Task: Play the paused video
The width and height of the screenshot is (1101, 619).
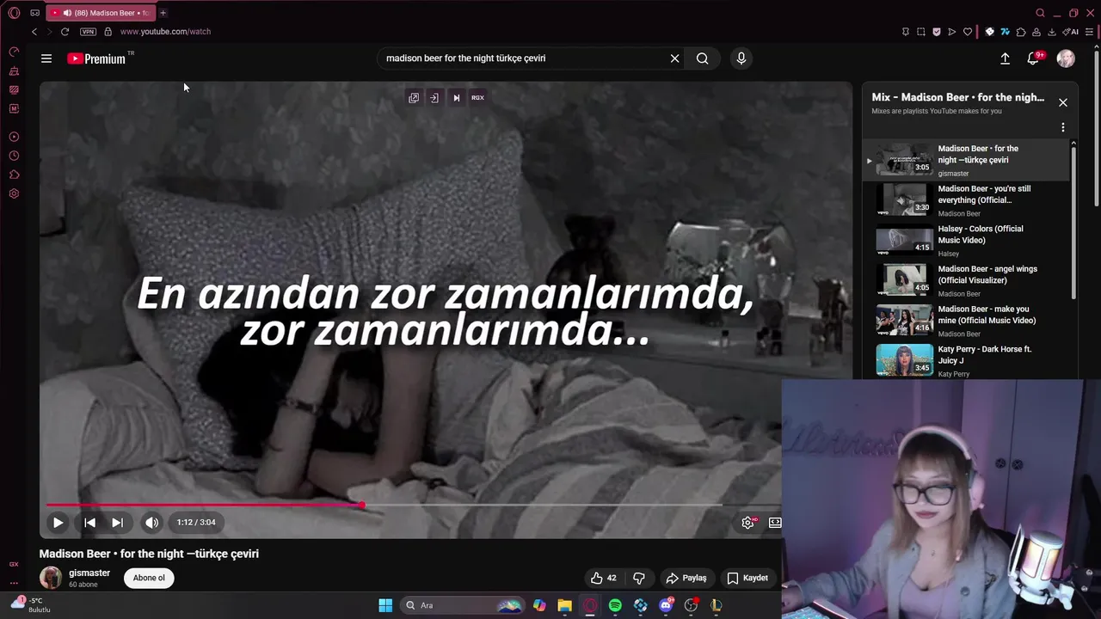Action: pyautogui.click(x=58, y=522)
